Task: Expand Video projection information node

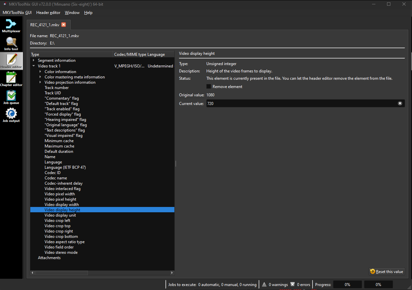Action: click(40, 82)
